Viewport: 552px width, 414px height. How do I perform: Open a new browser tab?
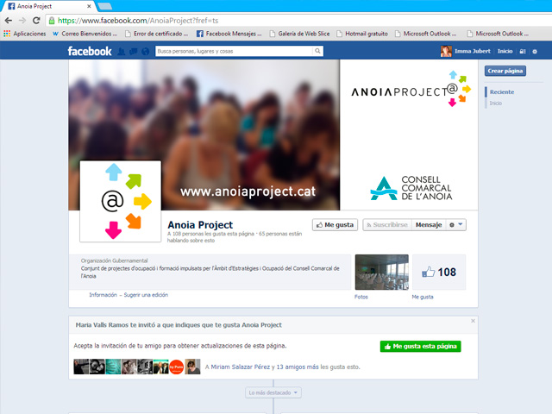point(104,6)
